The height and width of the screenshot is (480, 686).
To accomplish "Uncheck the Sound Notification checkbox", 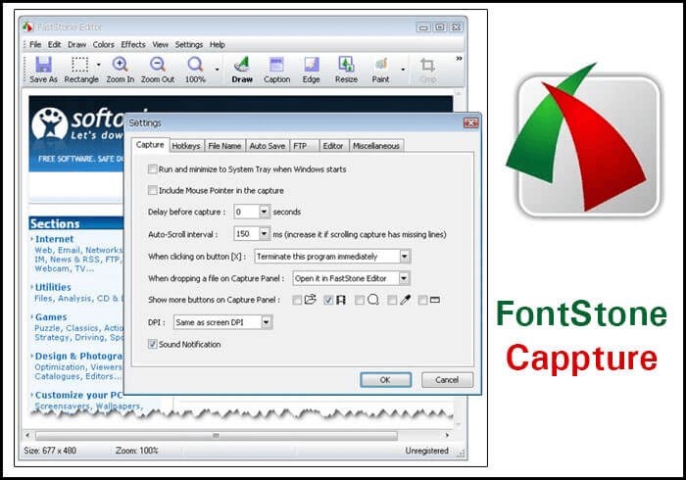I will click(152, 344).
